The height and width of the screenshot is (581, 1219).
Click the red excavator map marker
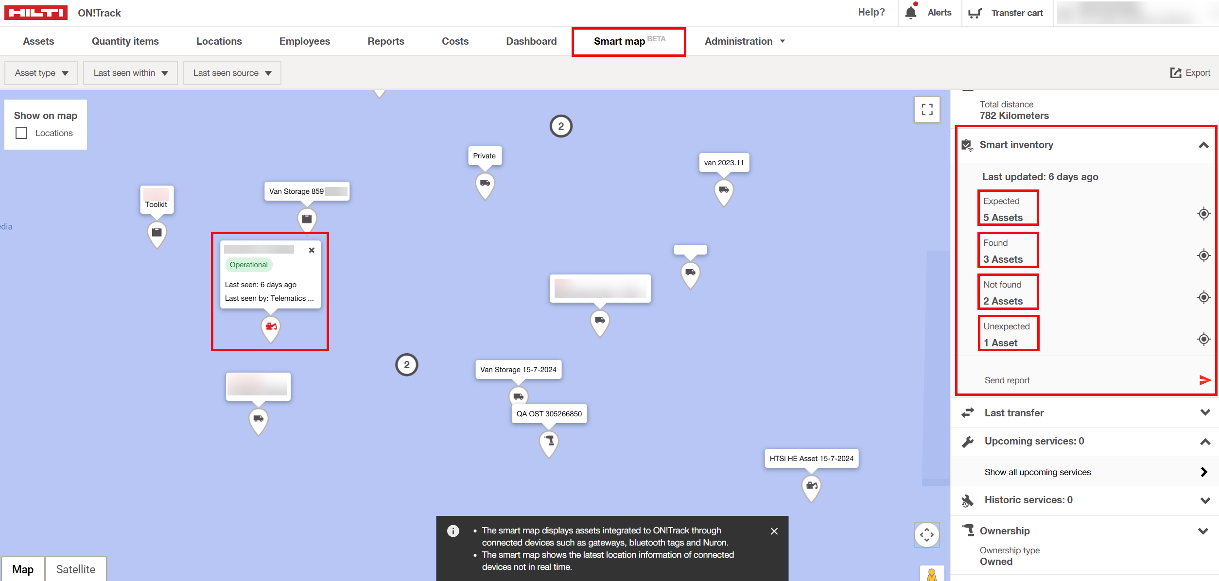click(271, 327)
